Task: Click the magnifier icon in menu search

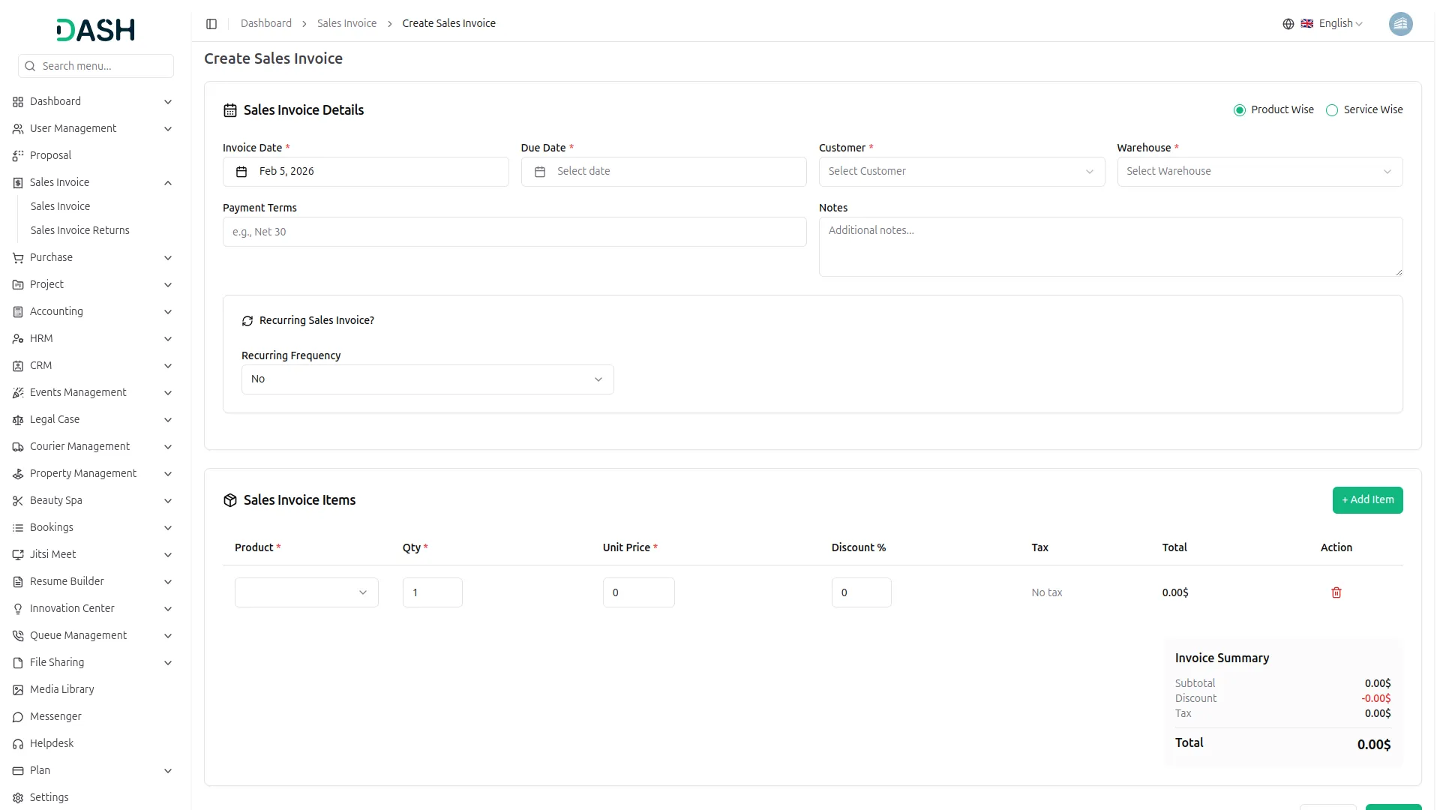Action: [x=30, y=66]
